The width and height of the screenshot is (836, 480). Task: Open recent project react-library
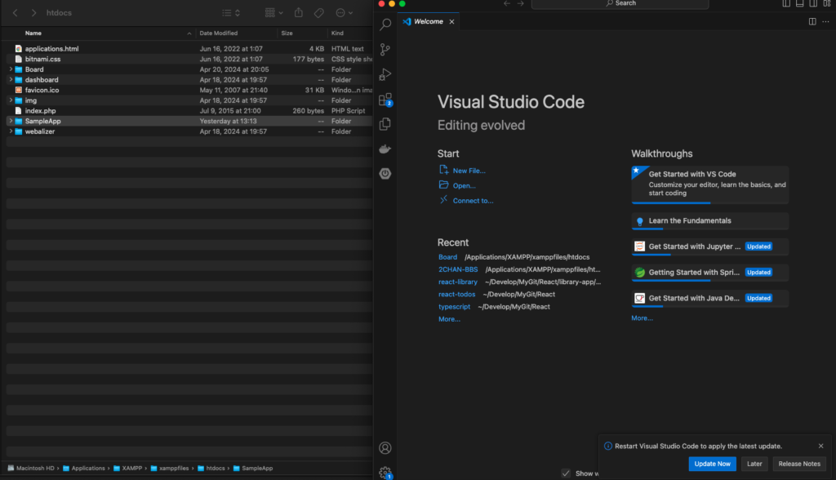point(457,282)
